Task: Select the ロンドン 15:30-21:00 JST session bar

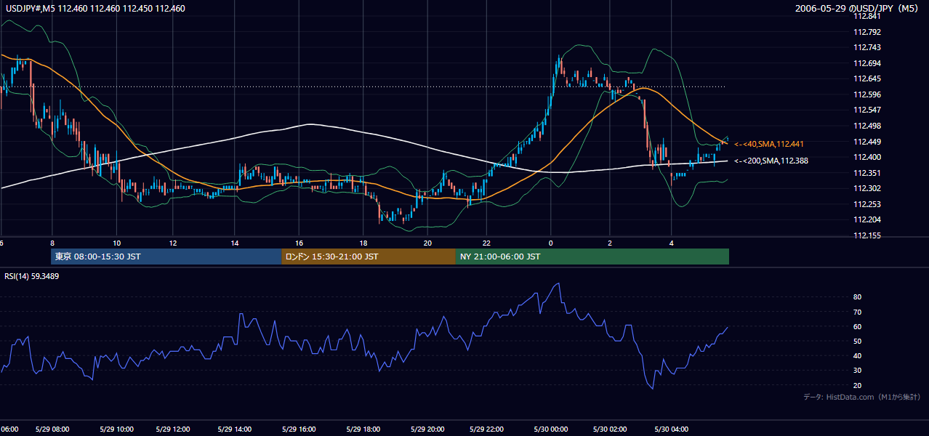Action: [369, 257]
